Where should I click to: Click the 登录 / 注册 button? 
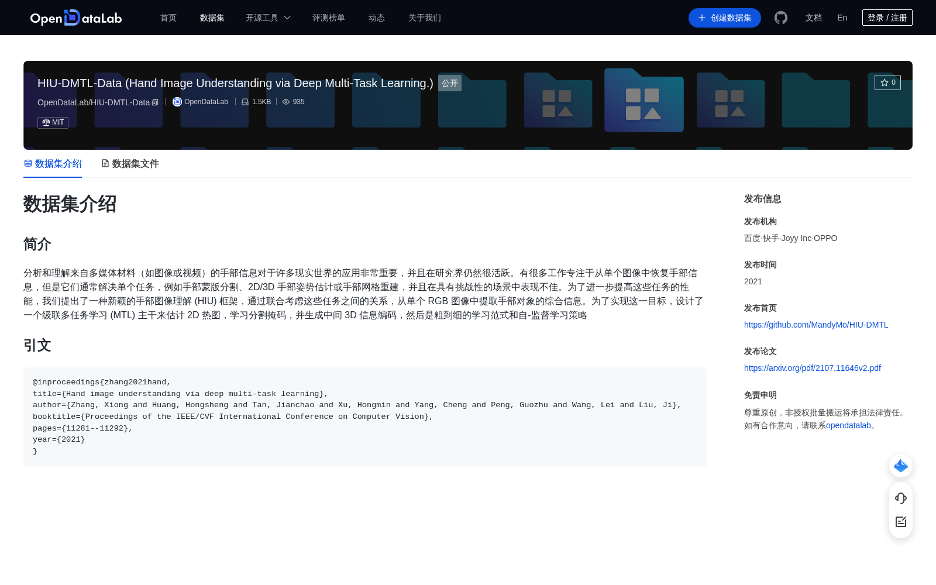click(x=887, y=18)
